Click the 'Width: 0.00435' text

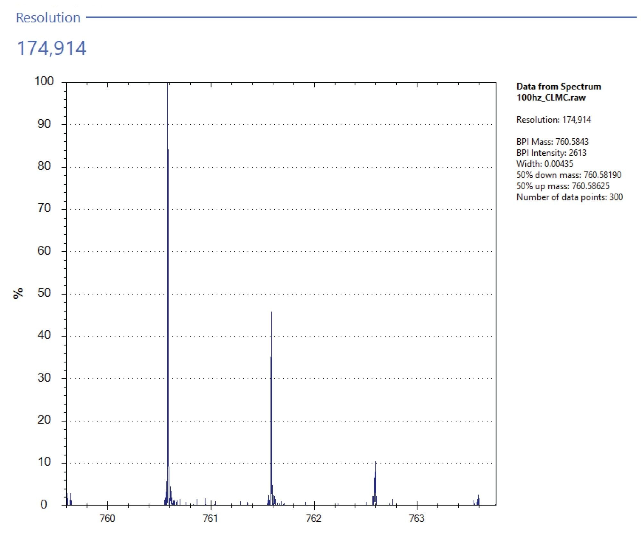click(x=544, y=164)
